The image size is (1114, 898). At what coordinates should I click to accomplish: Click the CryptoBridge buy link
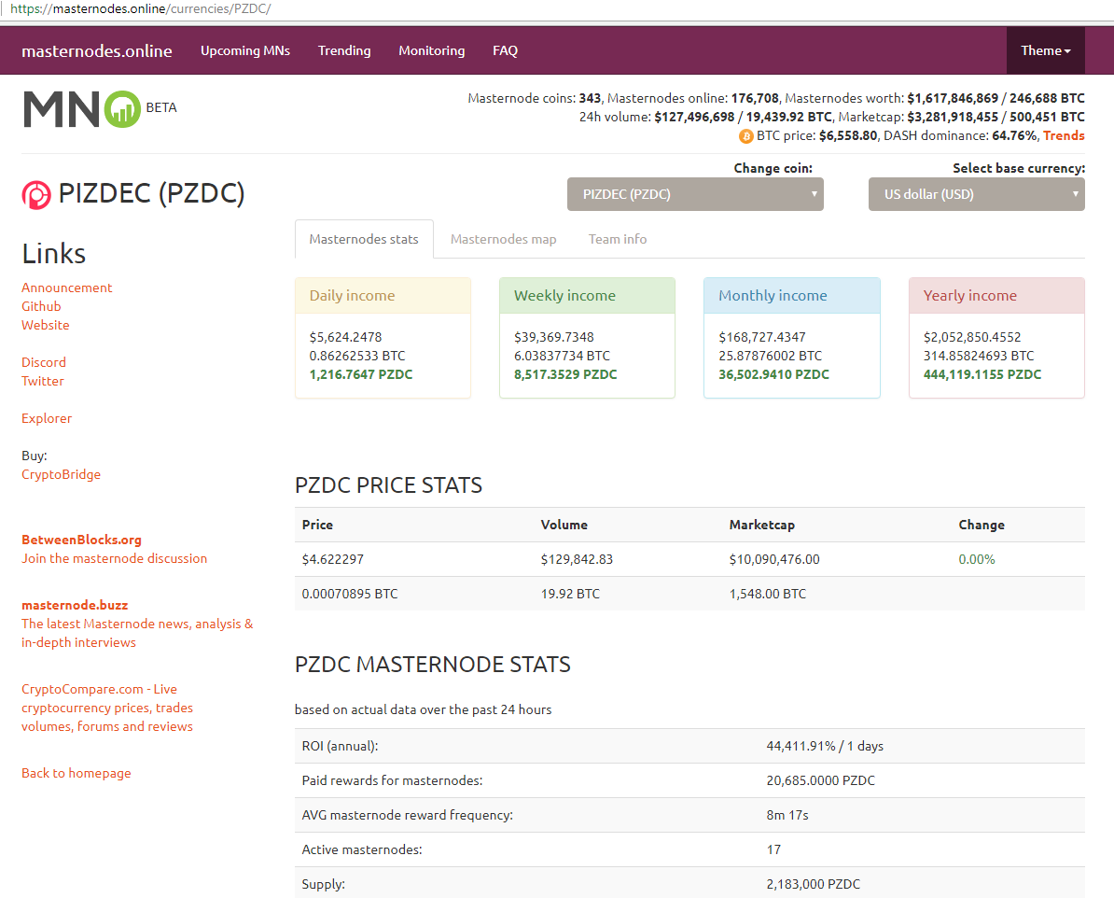[61, 474]
